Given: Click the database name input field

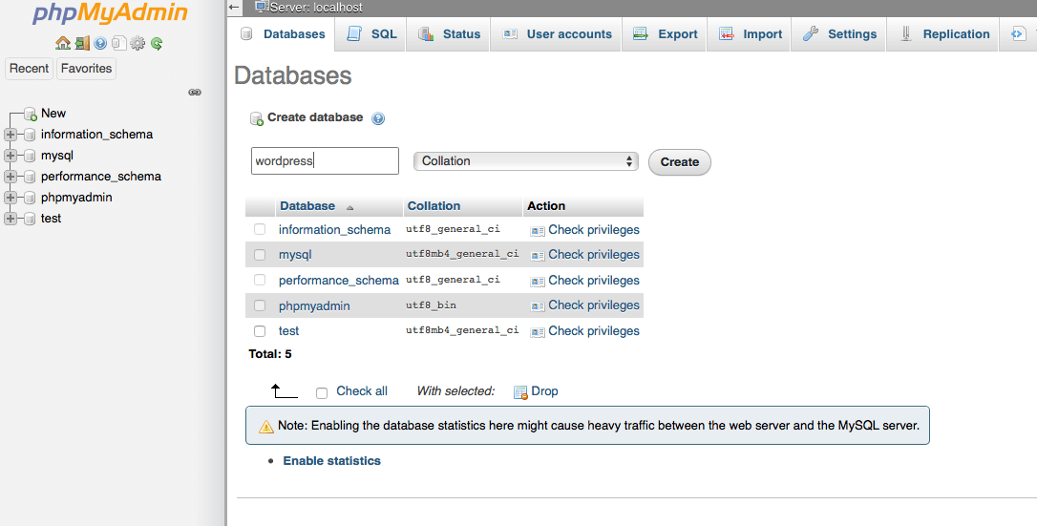Looking at the screenshot, I should [325, 161].
